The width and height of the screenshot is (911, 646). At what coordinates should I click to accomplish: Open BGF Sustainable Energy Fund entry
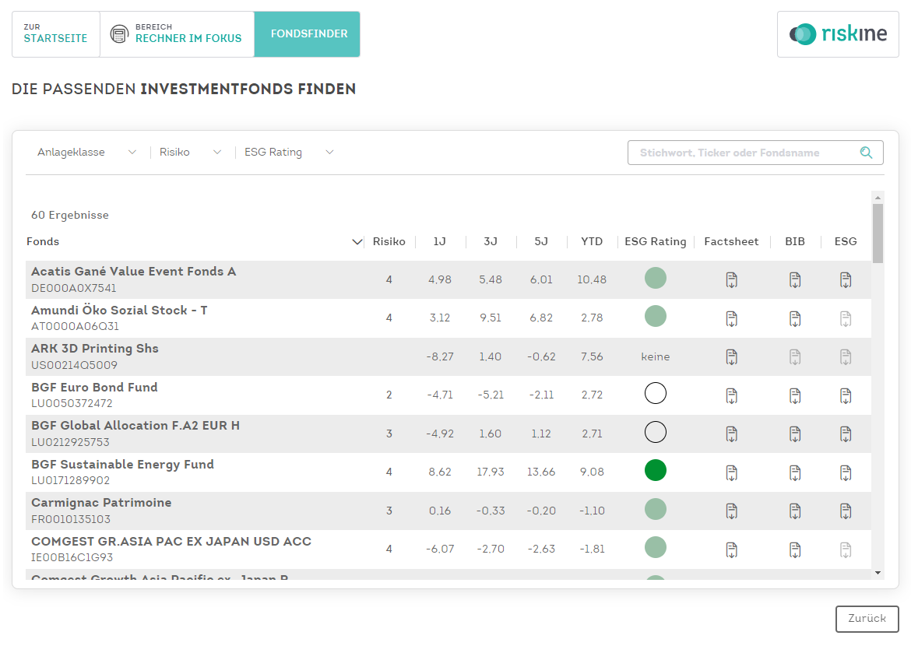coord(122,464)
